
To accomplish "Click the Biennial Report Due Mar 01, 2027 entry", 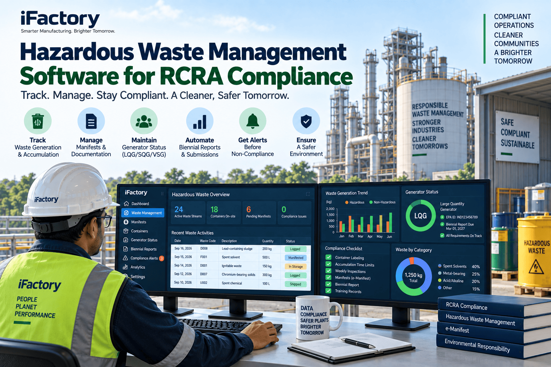I will [x=457, y=226].
